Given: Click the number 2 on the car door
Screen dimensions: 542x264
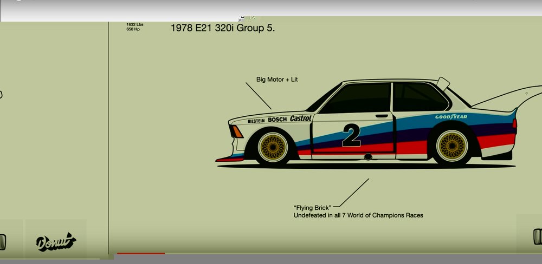Looking at the screenshot, I should pos(352,135).
